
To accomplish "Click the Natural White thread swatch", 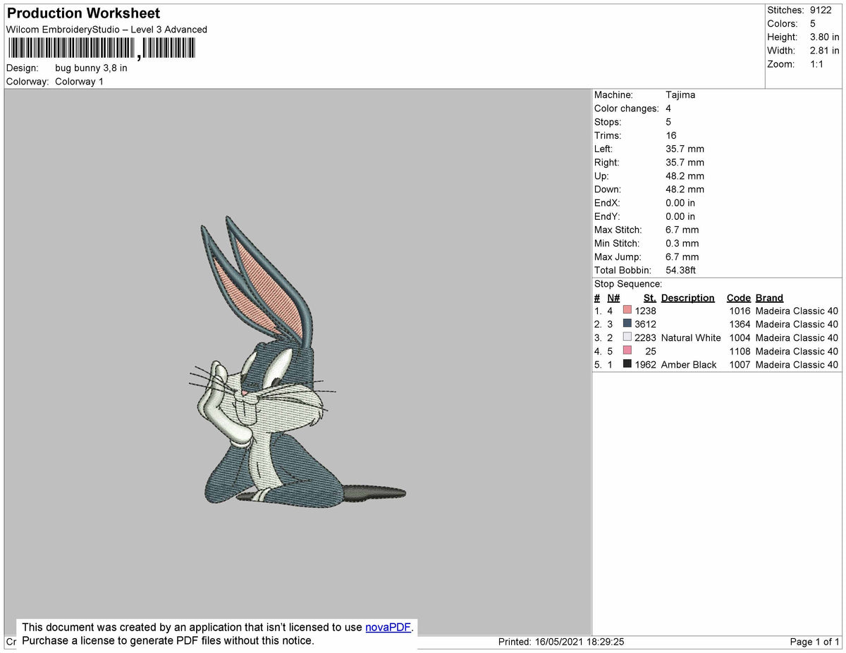I will point(626,337).
